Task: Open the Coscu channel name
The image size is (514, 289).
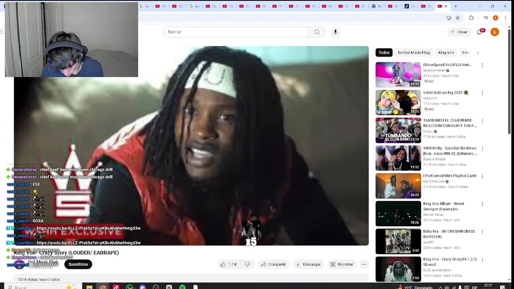Action: click(x=428, y=131)
